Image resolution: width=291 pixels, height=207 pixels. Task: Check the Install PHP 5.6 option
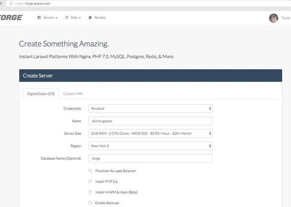pos(90,182)
